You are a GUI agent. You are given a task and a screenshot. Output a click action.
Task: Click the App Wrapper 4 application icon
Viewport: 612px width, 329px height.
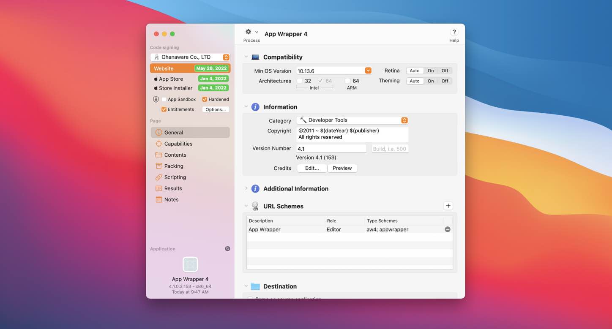190,264
